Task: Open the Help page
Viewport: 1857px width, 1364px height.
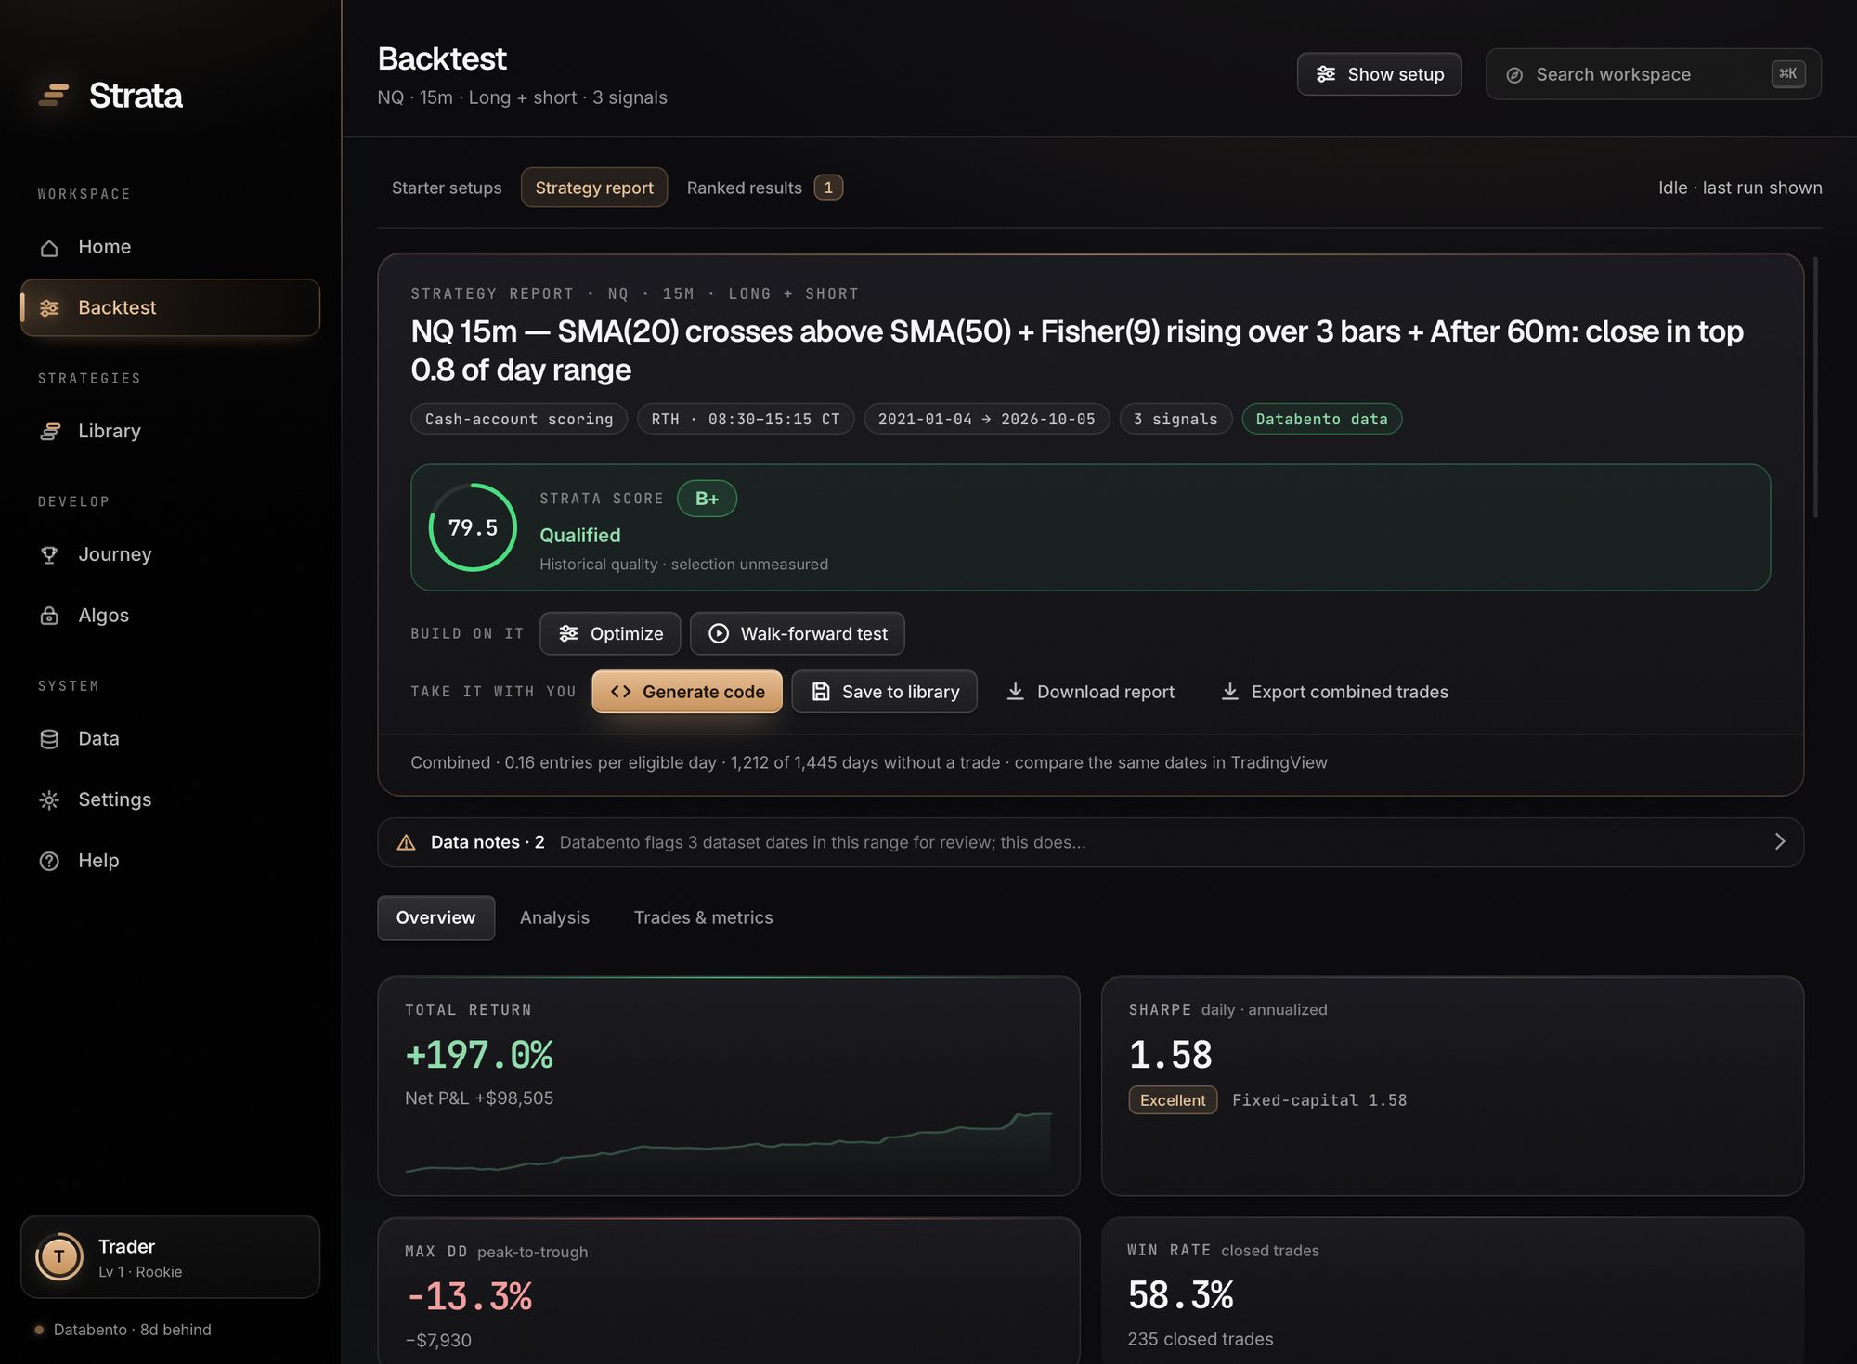Action: click(x=170, y=861)
